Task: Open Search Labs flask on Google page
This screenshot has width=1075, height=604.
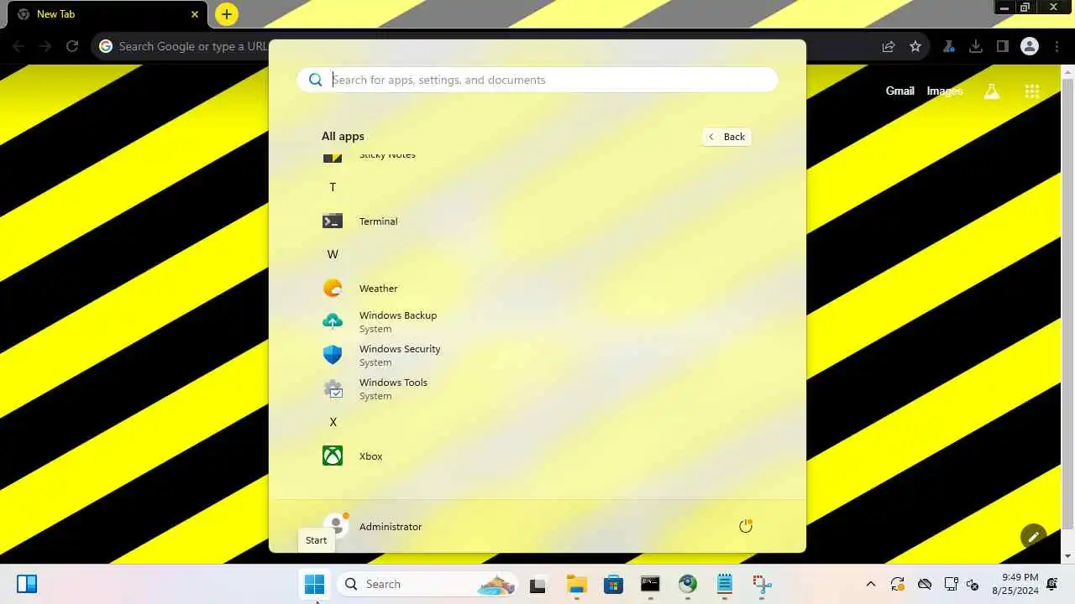Action: point(992,91)
